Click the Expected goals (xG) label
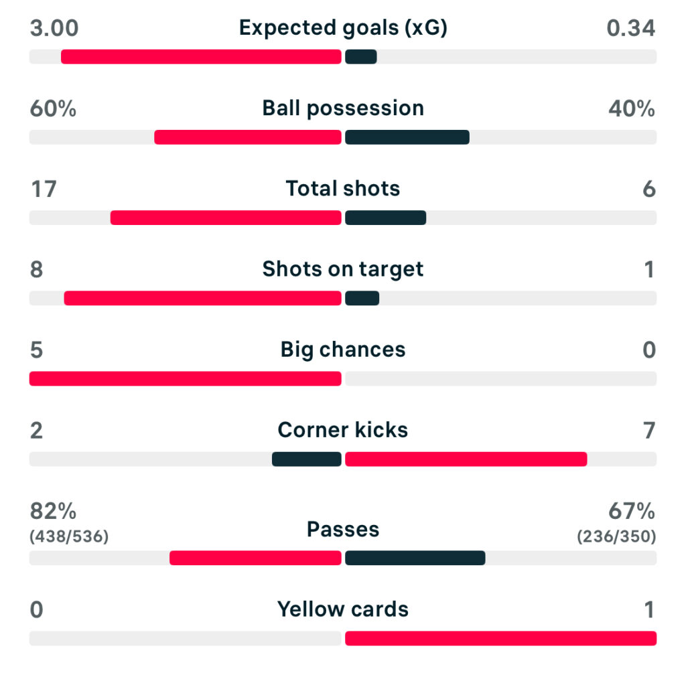 point(342,27)
